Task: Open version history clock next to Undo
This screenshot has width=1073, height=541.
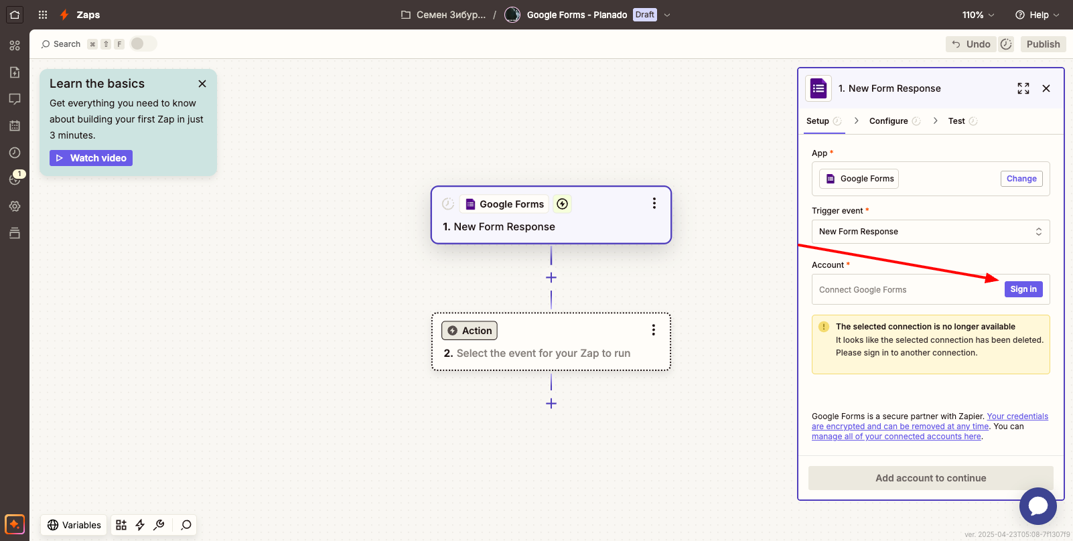Action: click(1006, 44)
